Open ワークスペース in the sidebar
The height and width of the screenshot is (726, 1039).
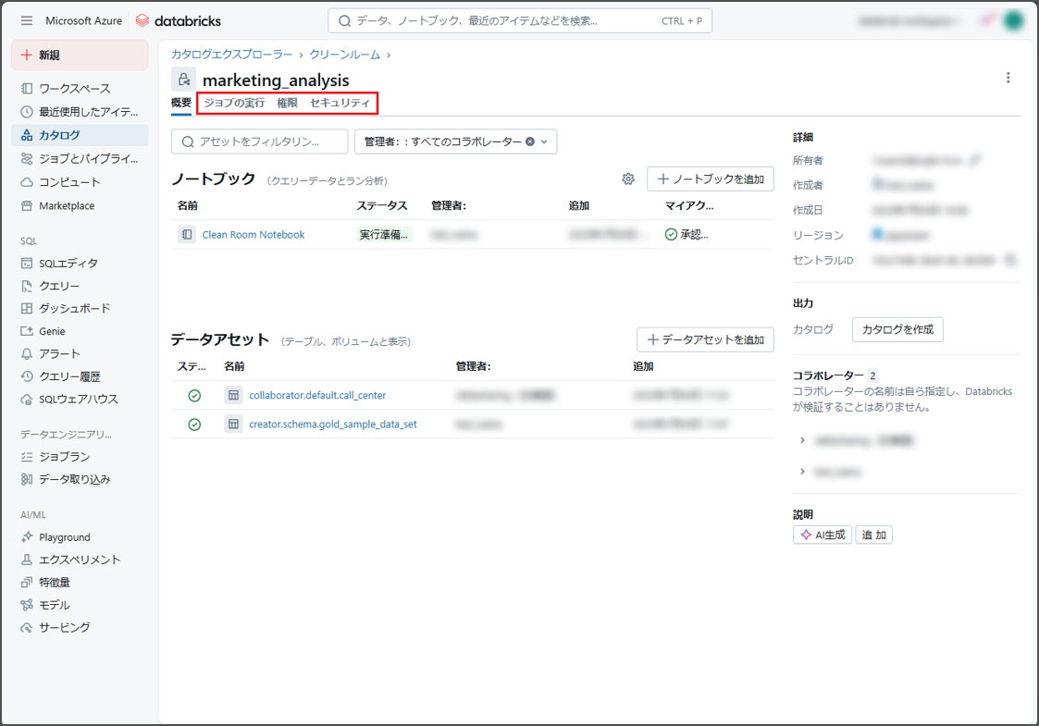tap(80, 88)
